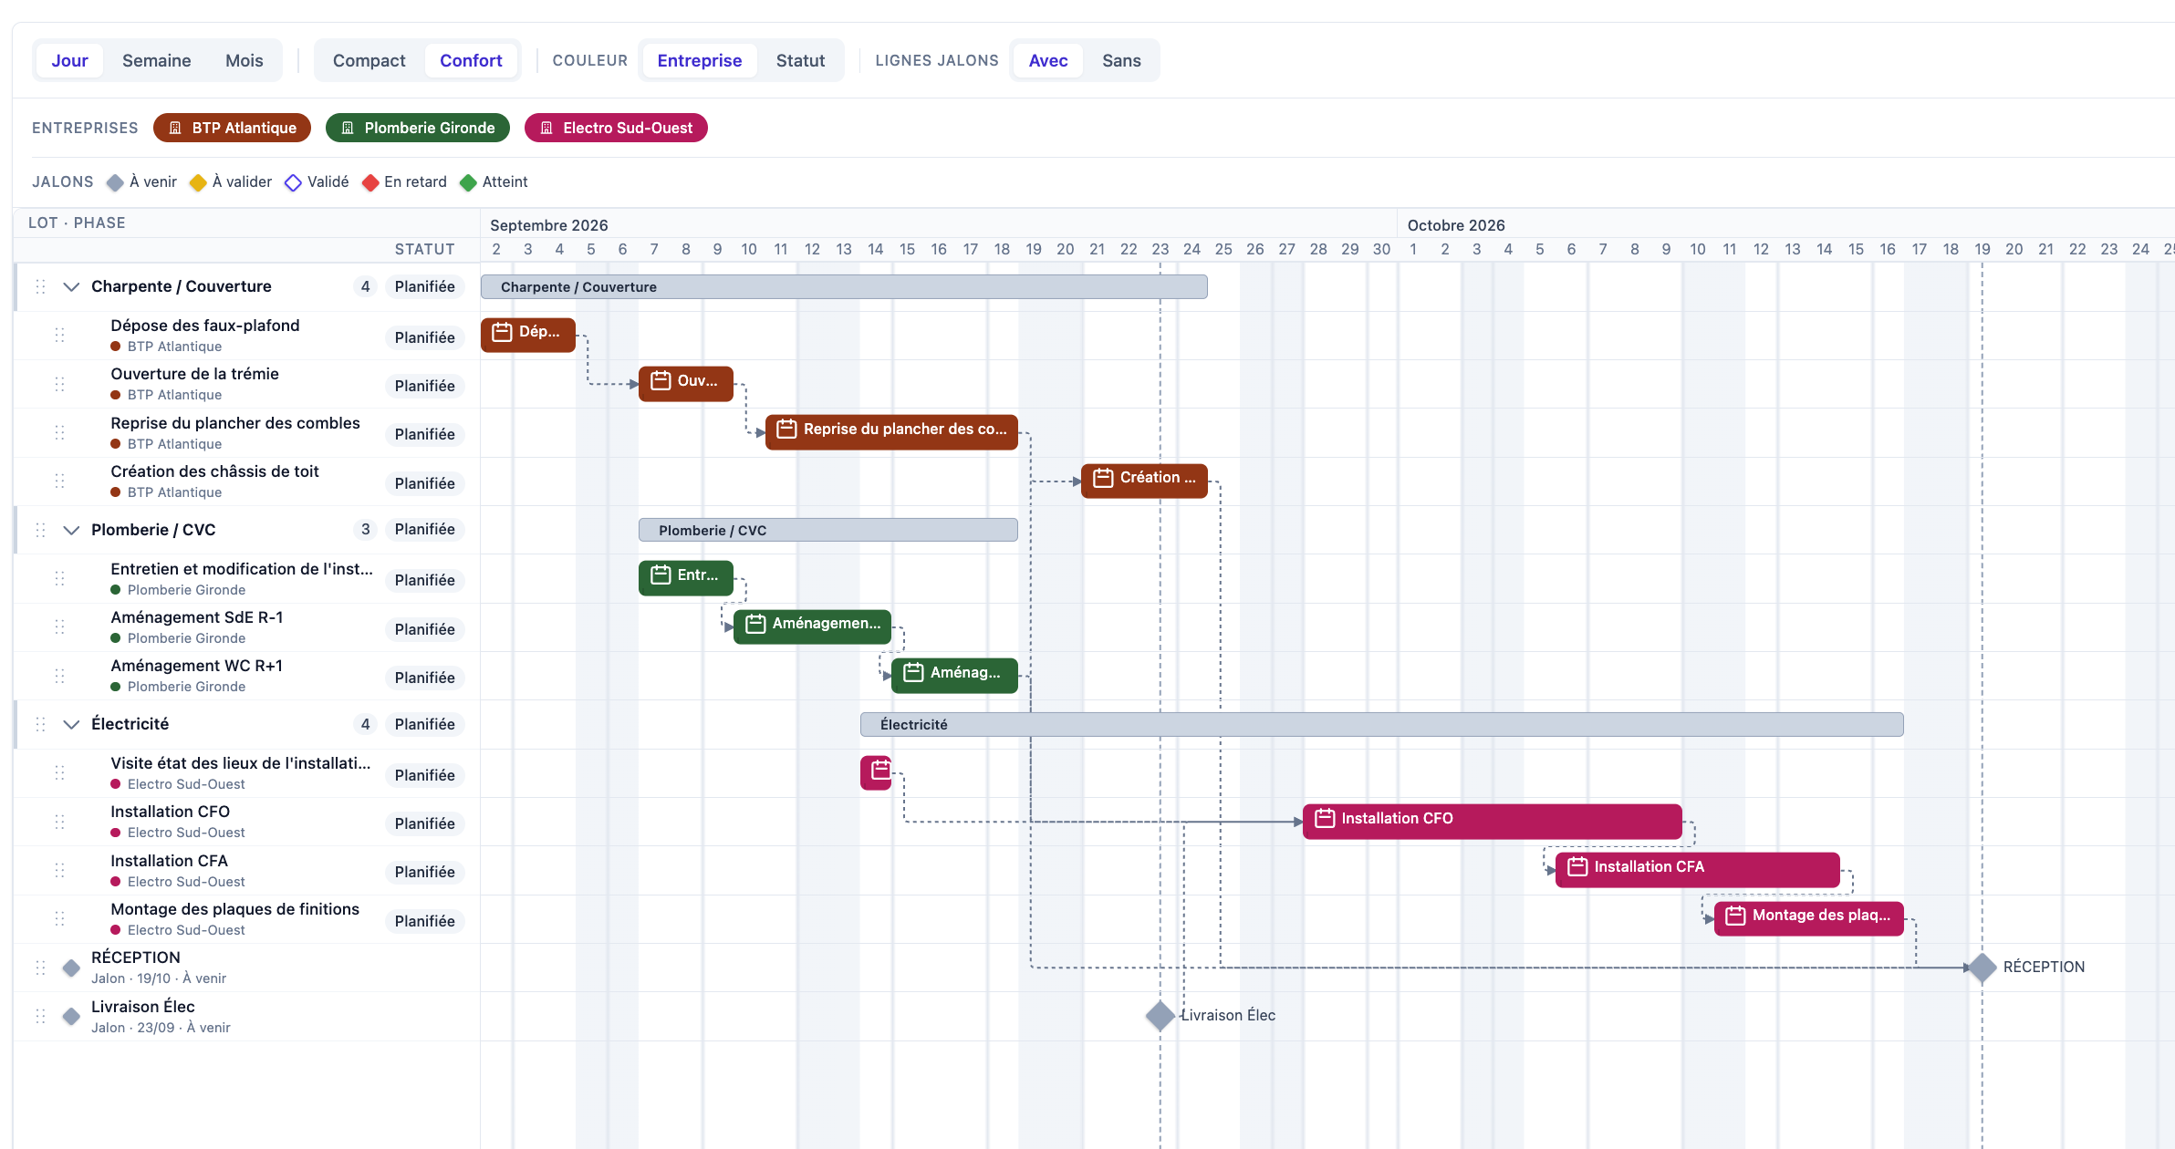Click the drag handle of Charpente / Couverture row
The height and width of the screenshot is (1149, 2175).
point(40,286)
